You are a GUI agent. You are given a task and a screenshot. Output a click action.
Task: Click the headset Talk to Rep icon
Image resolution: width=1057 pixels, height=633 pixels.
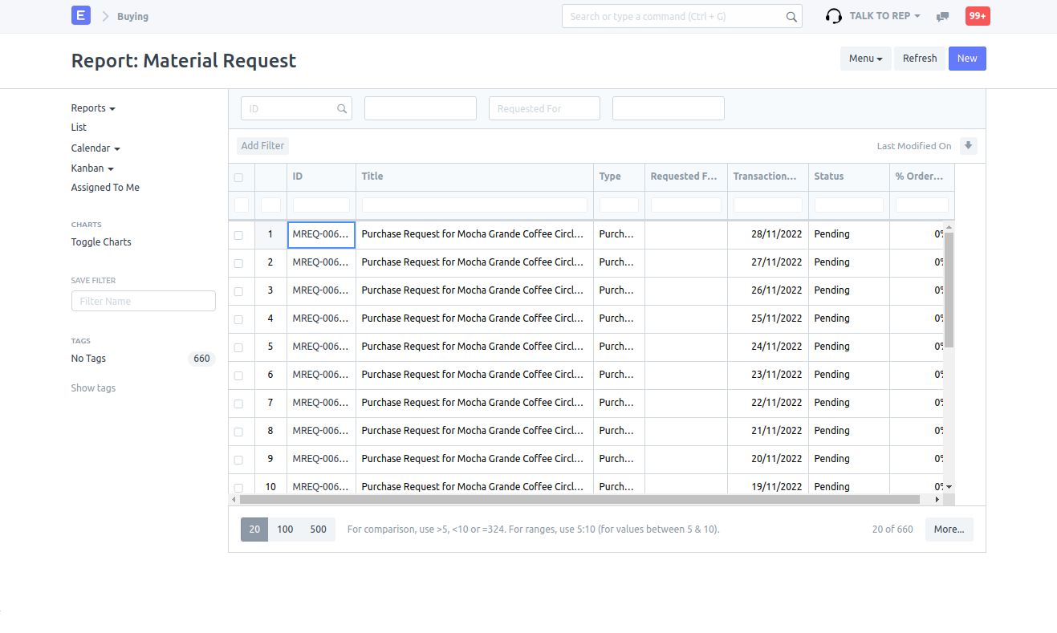pyautogui.click(x=834, y=16)
